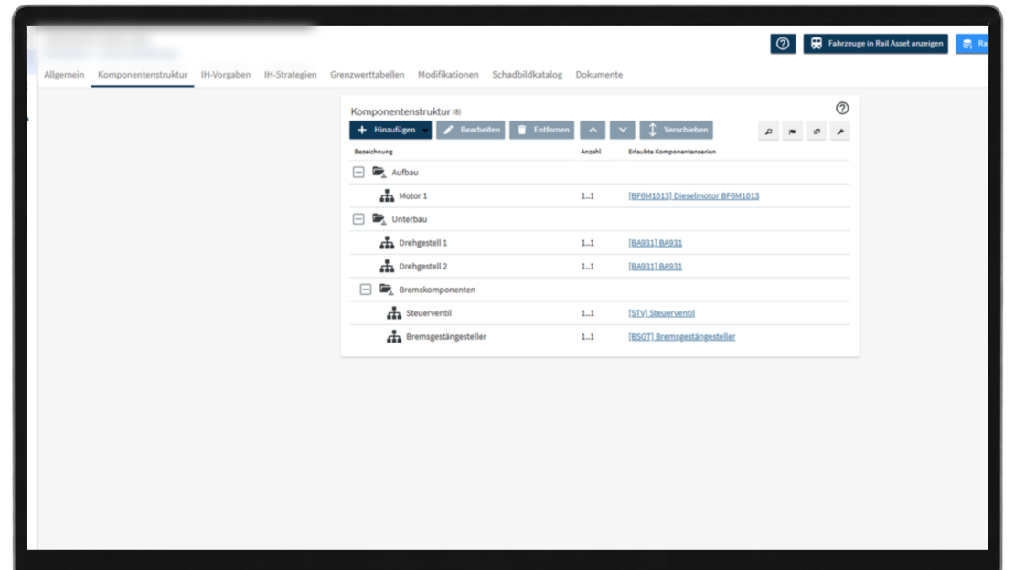Open the [STV] Steuerventil link
The image size is (1015, 570).
tap(661, 313)
